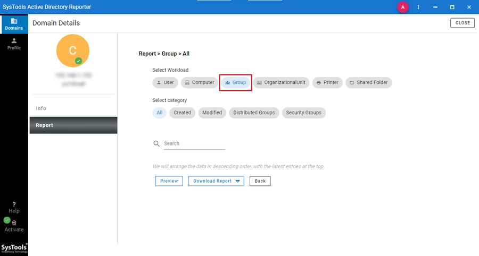
Task: Click the Select Workload label
Action: 170,70
